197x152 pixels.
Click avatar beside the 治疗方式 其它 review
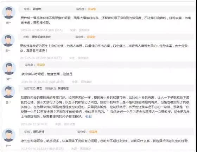coord(8,92)
